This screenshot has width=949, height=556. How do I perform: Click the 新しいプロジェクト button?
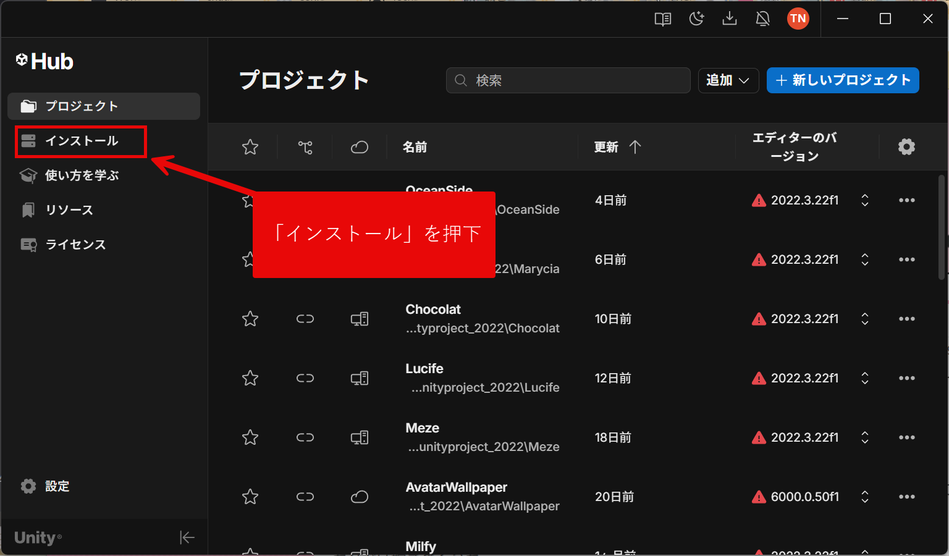(843, 80)
